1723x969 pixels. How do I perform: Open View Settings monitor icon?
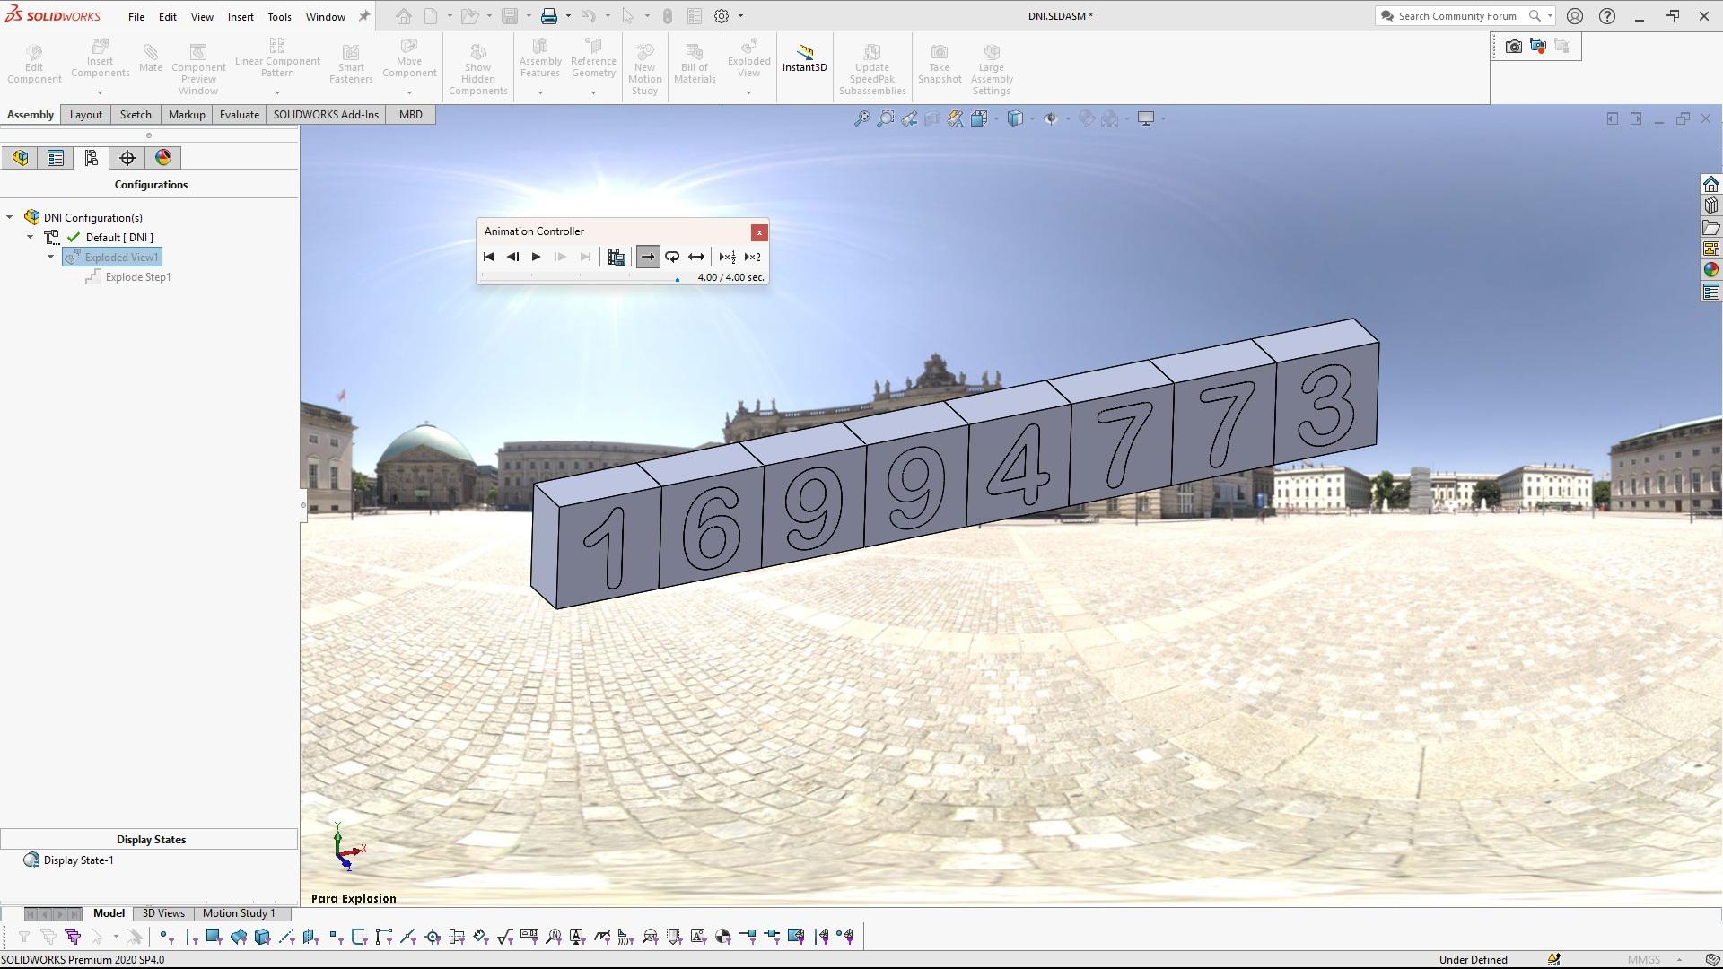1146,118
